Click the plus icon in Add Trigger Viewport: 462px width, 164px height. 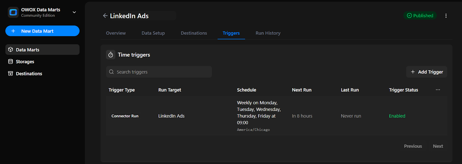[413, 72]
